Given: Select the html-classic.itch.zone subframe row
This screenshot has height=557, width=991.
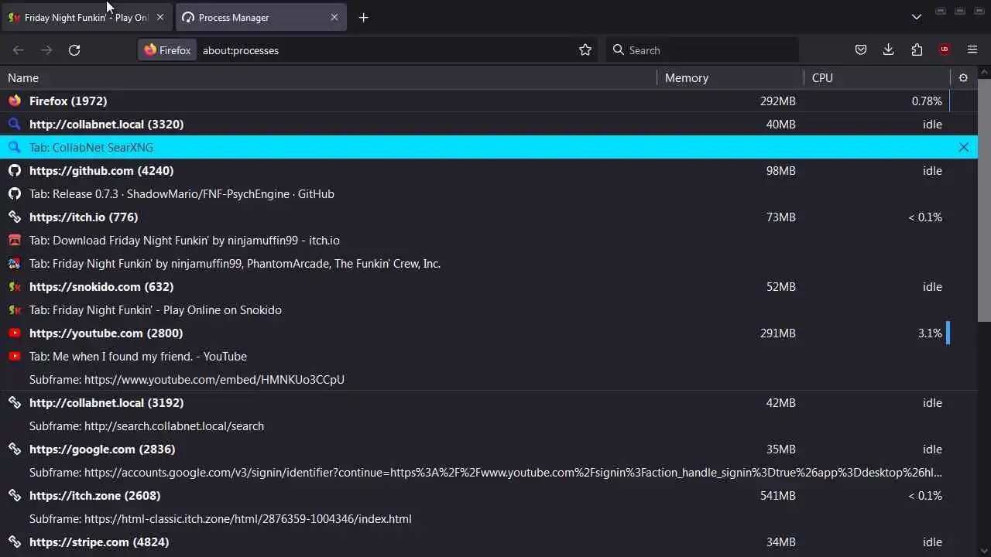Looking at the screenshot, I should pyautogui.click(x=489, y=518).
